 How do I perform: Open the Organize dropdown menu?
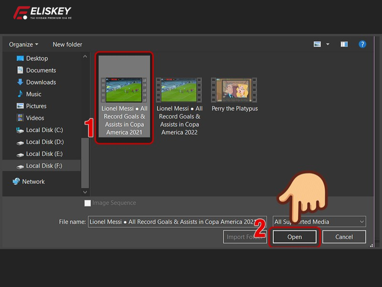(22, 44)
